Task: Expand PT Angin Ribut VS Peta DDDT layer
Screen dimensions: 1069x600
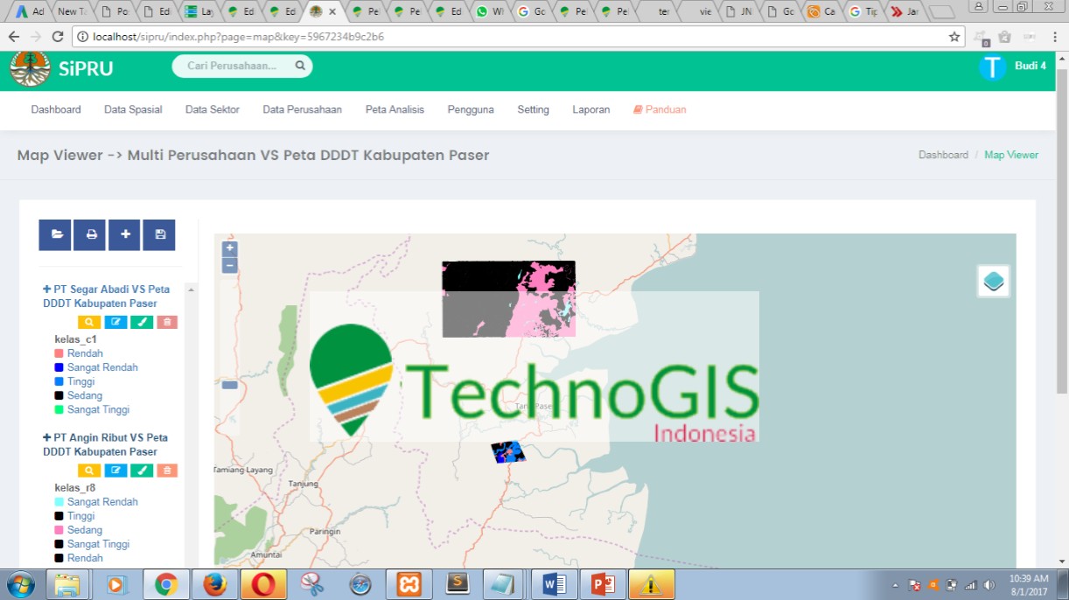Action: 47,437
